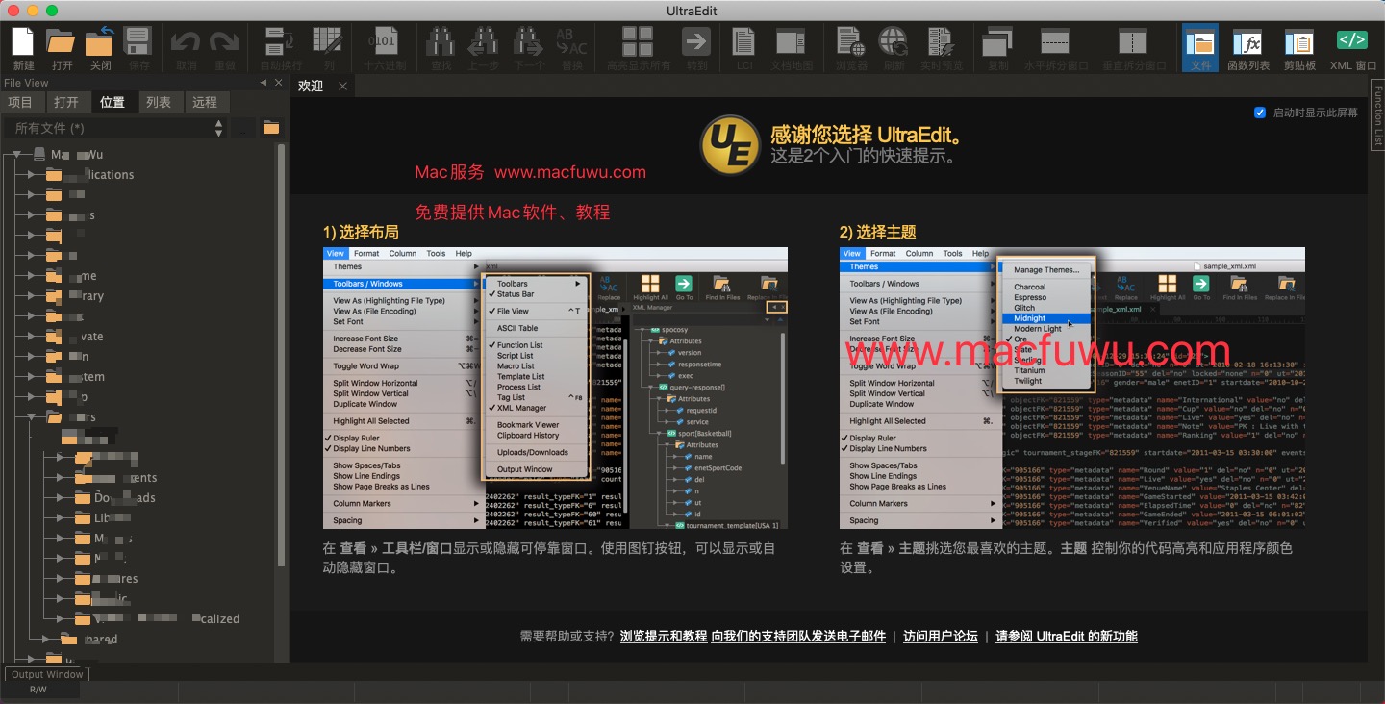
Task: Open 浏览提示和教程 link
Action: [x=664, y=636]
